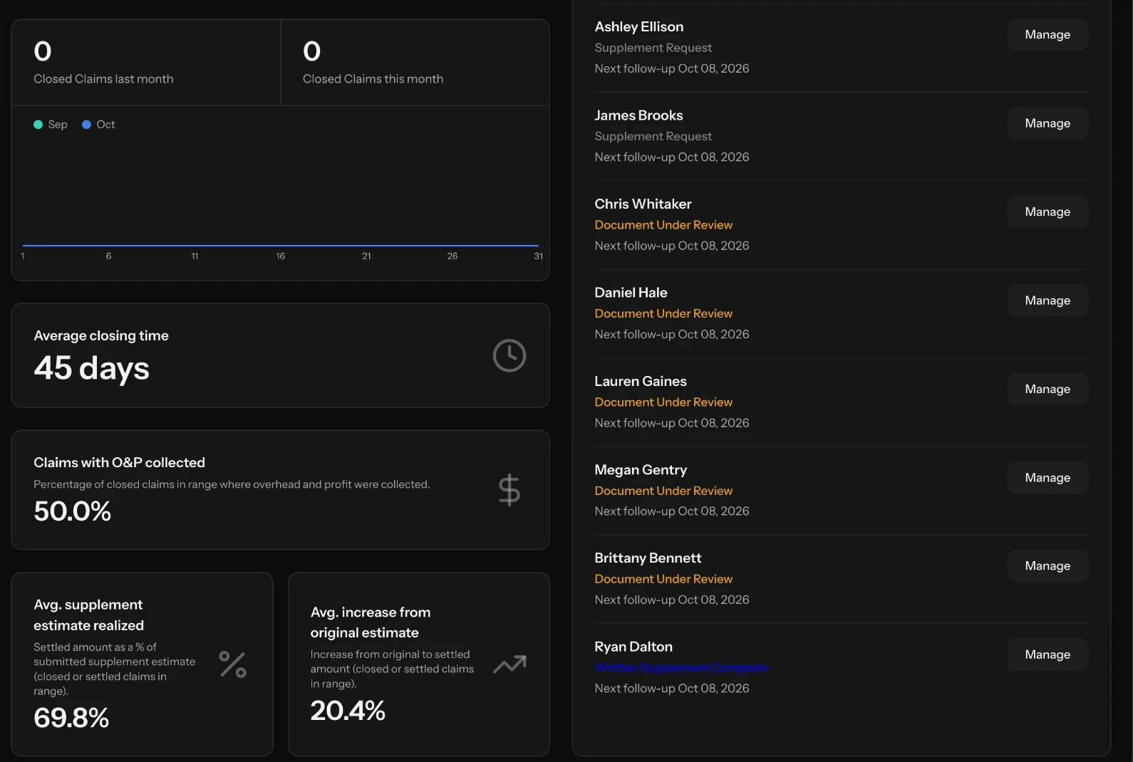
Task: Select Lauren Gaines' Document Under Review status
Action: tap(663, 402)
